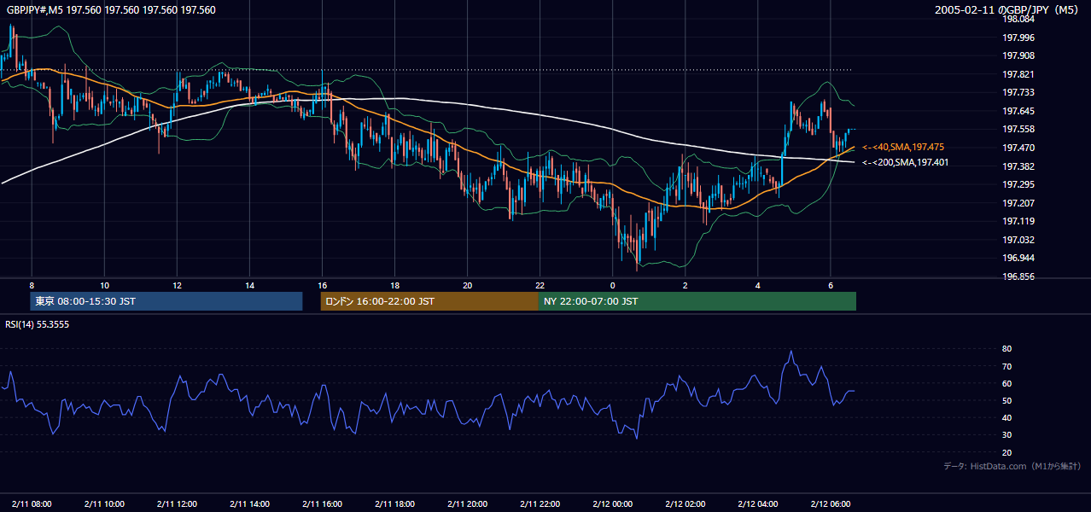Click the 197.382 price axis label
Image resolution: width=1091 pixels, height=512 pixels.
coord(1018,166)
